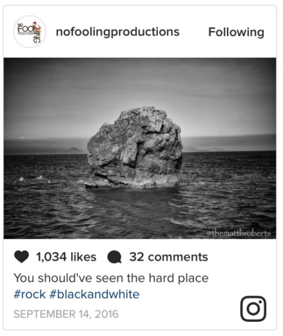Open the 32 comments link
The width and height of the screenshot is (283, 336).
pyautogui.click(x=169, y=257)
